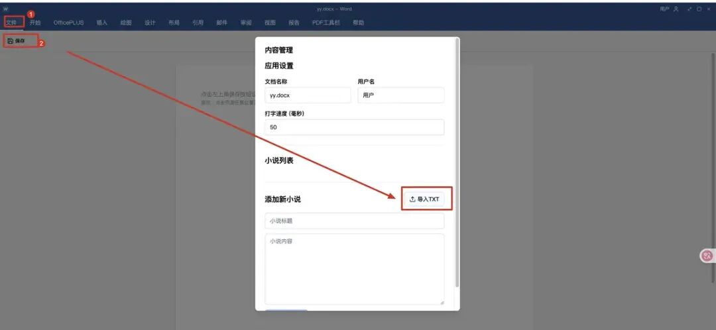Click the 小说标题 input field
This screenshot has height=330, width=716.
[354, 221]
